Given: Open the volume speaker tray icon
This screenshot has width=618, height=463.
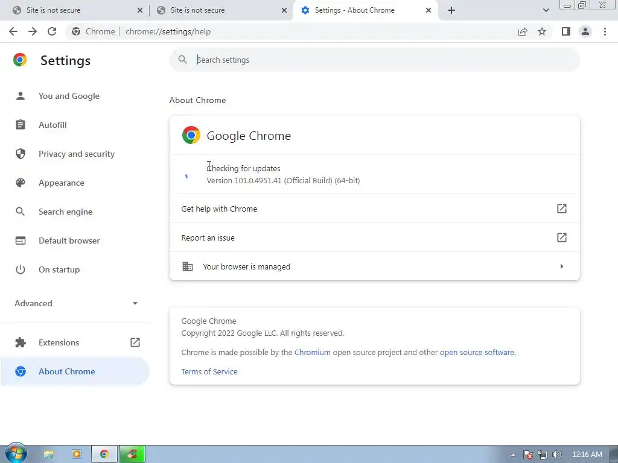Looking at the screenshot, I should (x=556, y=455).
